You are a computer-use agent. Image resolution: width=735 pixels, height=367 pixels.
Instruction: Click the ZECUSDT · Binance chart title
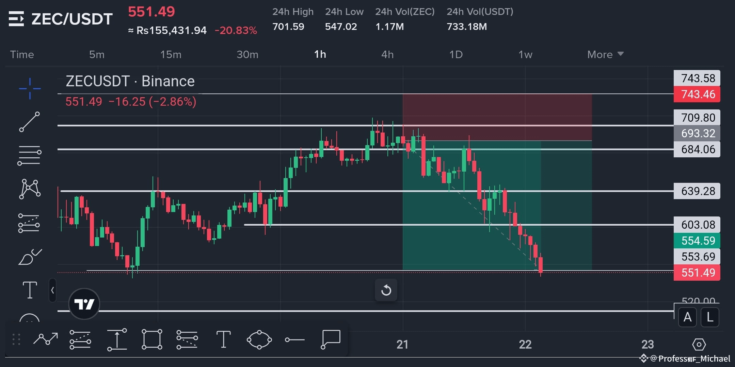pyautogui.click(x=130, y=81)
